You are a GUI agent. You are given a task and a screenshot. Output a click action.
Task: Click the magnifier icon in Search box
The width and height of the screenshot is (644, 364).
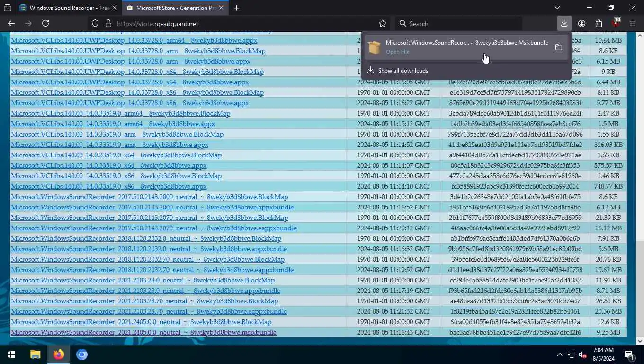tap(403, 23)
